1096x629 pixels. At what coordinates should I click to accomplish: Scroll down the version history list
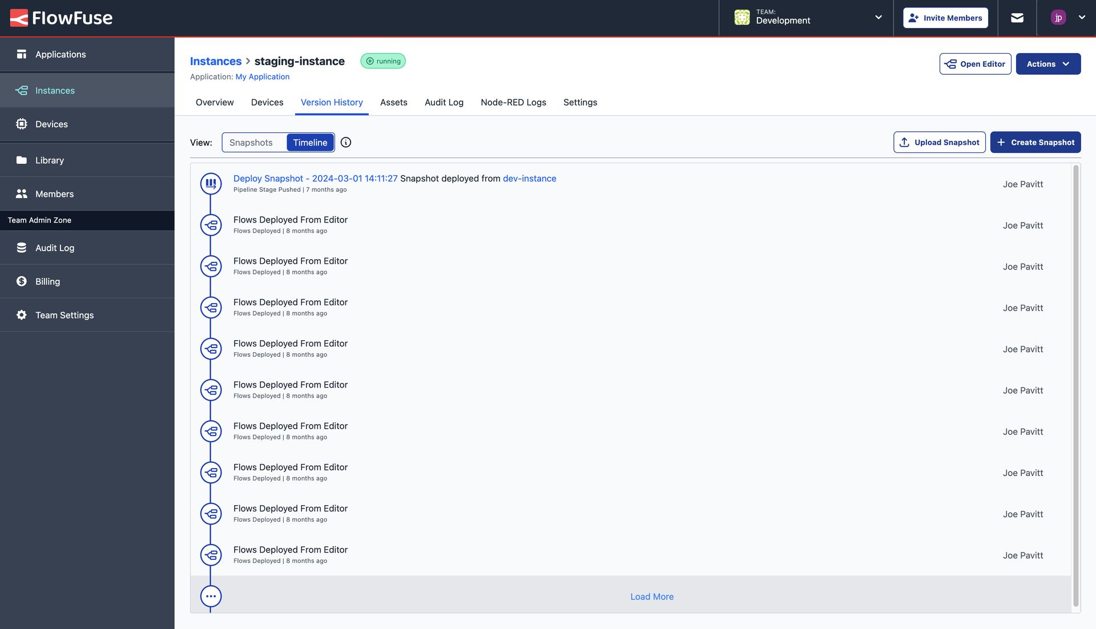click(651, 596)
